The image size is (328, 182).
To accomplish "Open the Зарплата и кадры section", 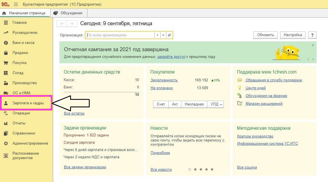I will (26, 103).
